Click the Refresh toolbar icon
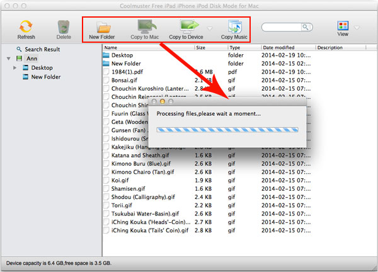Viewport: 378px width, 272px height. tap(26, 26)
